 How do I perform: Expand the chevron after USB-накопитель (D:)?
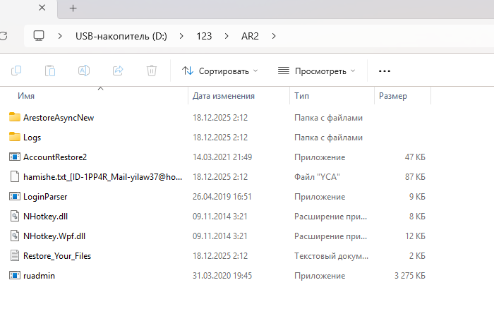[x=181, y=36]
